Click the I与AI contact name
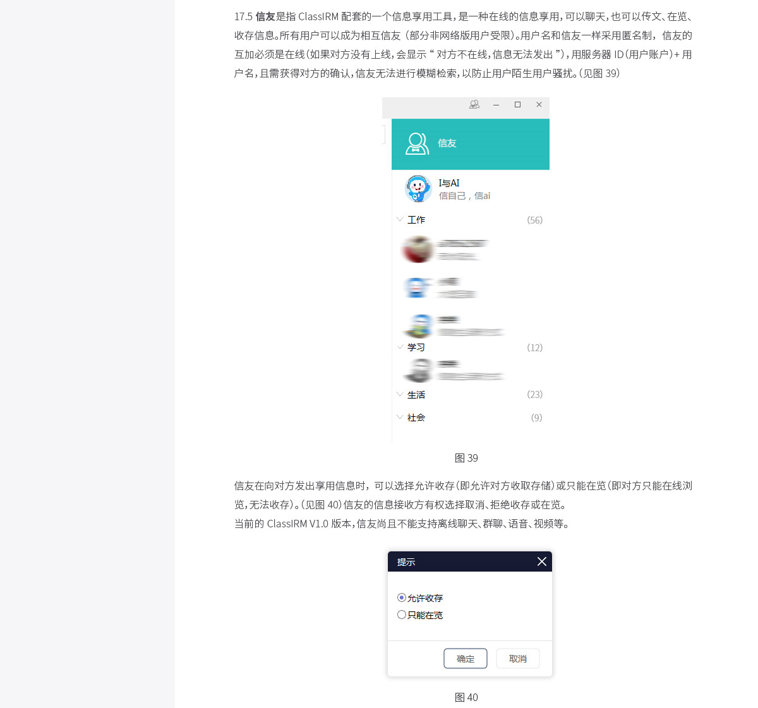758x708 pixels. click(449, 183)
